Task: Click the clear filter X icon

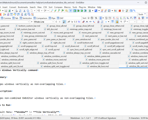Action: click(59, 22)
